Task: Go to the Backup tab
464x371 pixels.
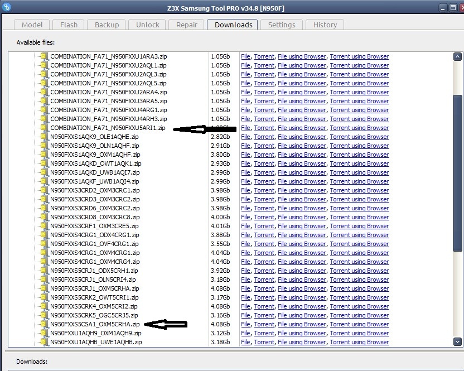Action: coord(107,25)
